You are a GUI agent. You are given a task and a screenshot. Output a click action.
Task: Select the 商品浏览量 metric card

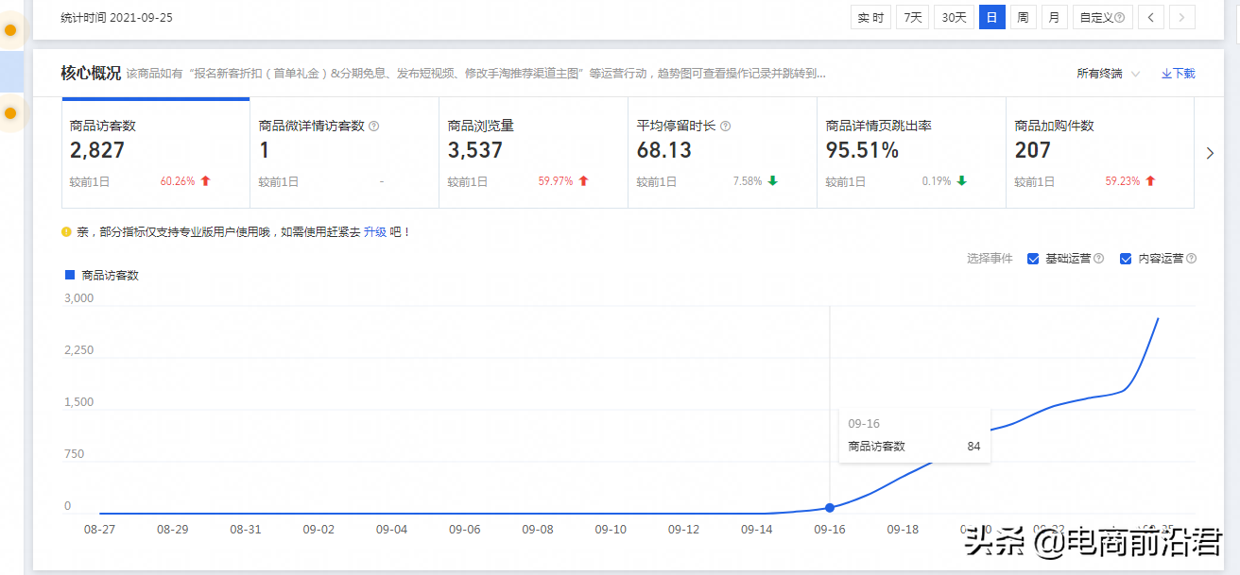click(x=534, y=153)
